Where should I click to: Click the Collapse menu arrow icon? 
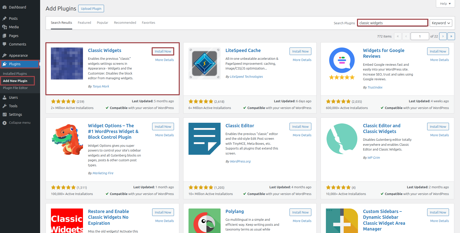tap(5, 123)
